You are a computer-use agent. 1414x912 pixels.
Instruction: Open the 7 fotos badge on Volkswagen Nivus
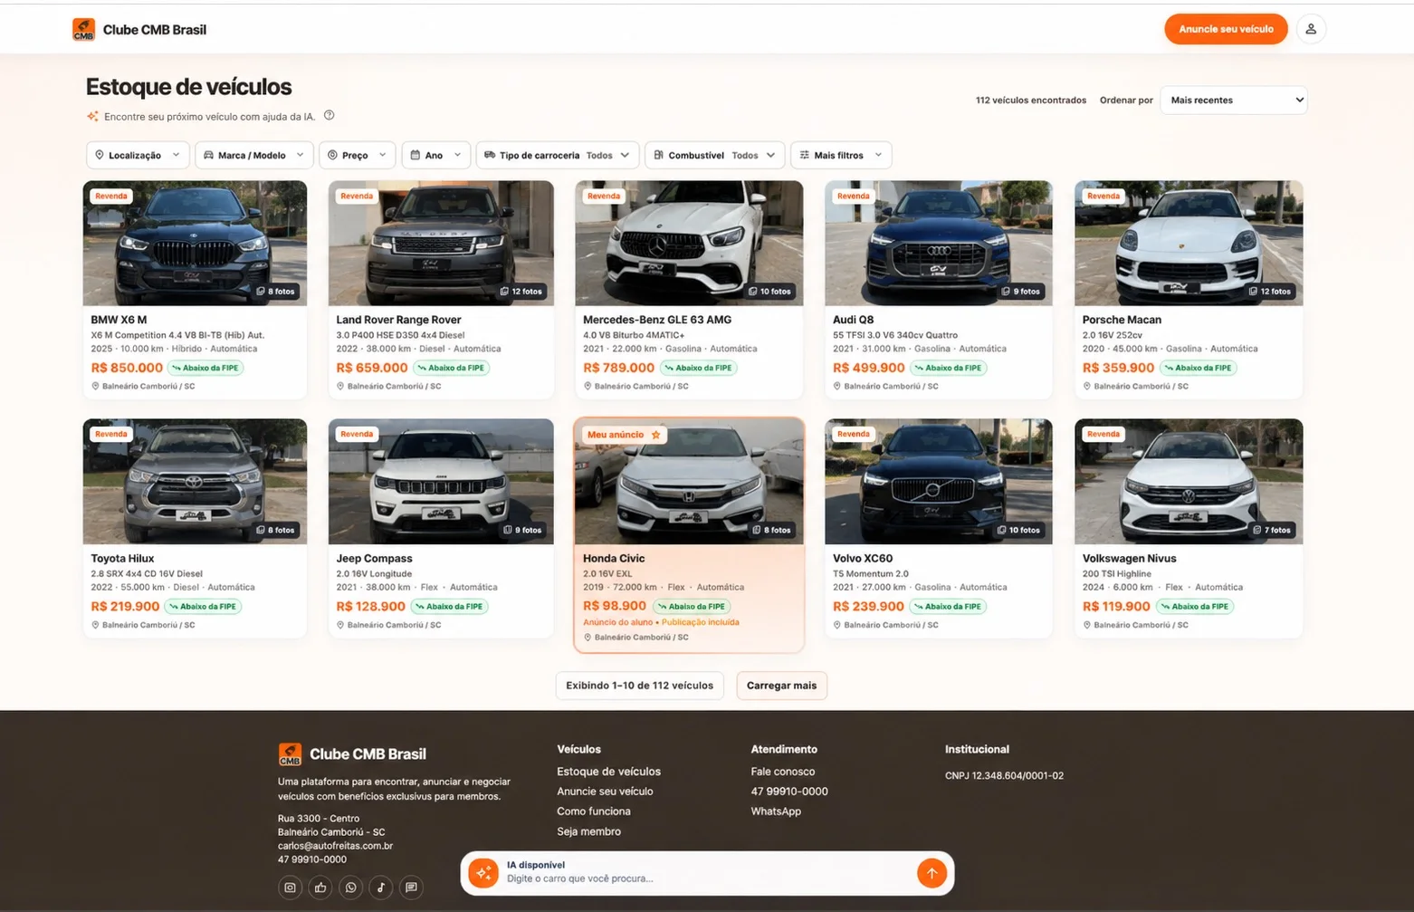pos(1272,530)
